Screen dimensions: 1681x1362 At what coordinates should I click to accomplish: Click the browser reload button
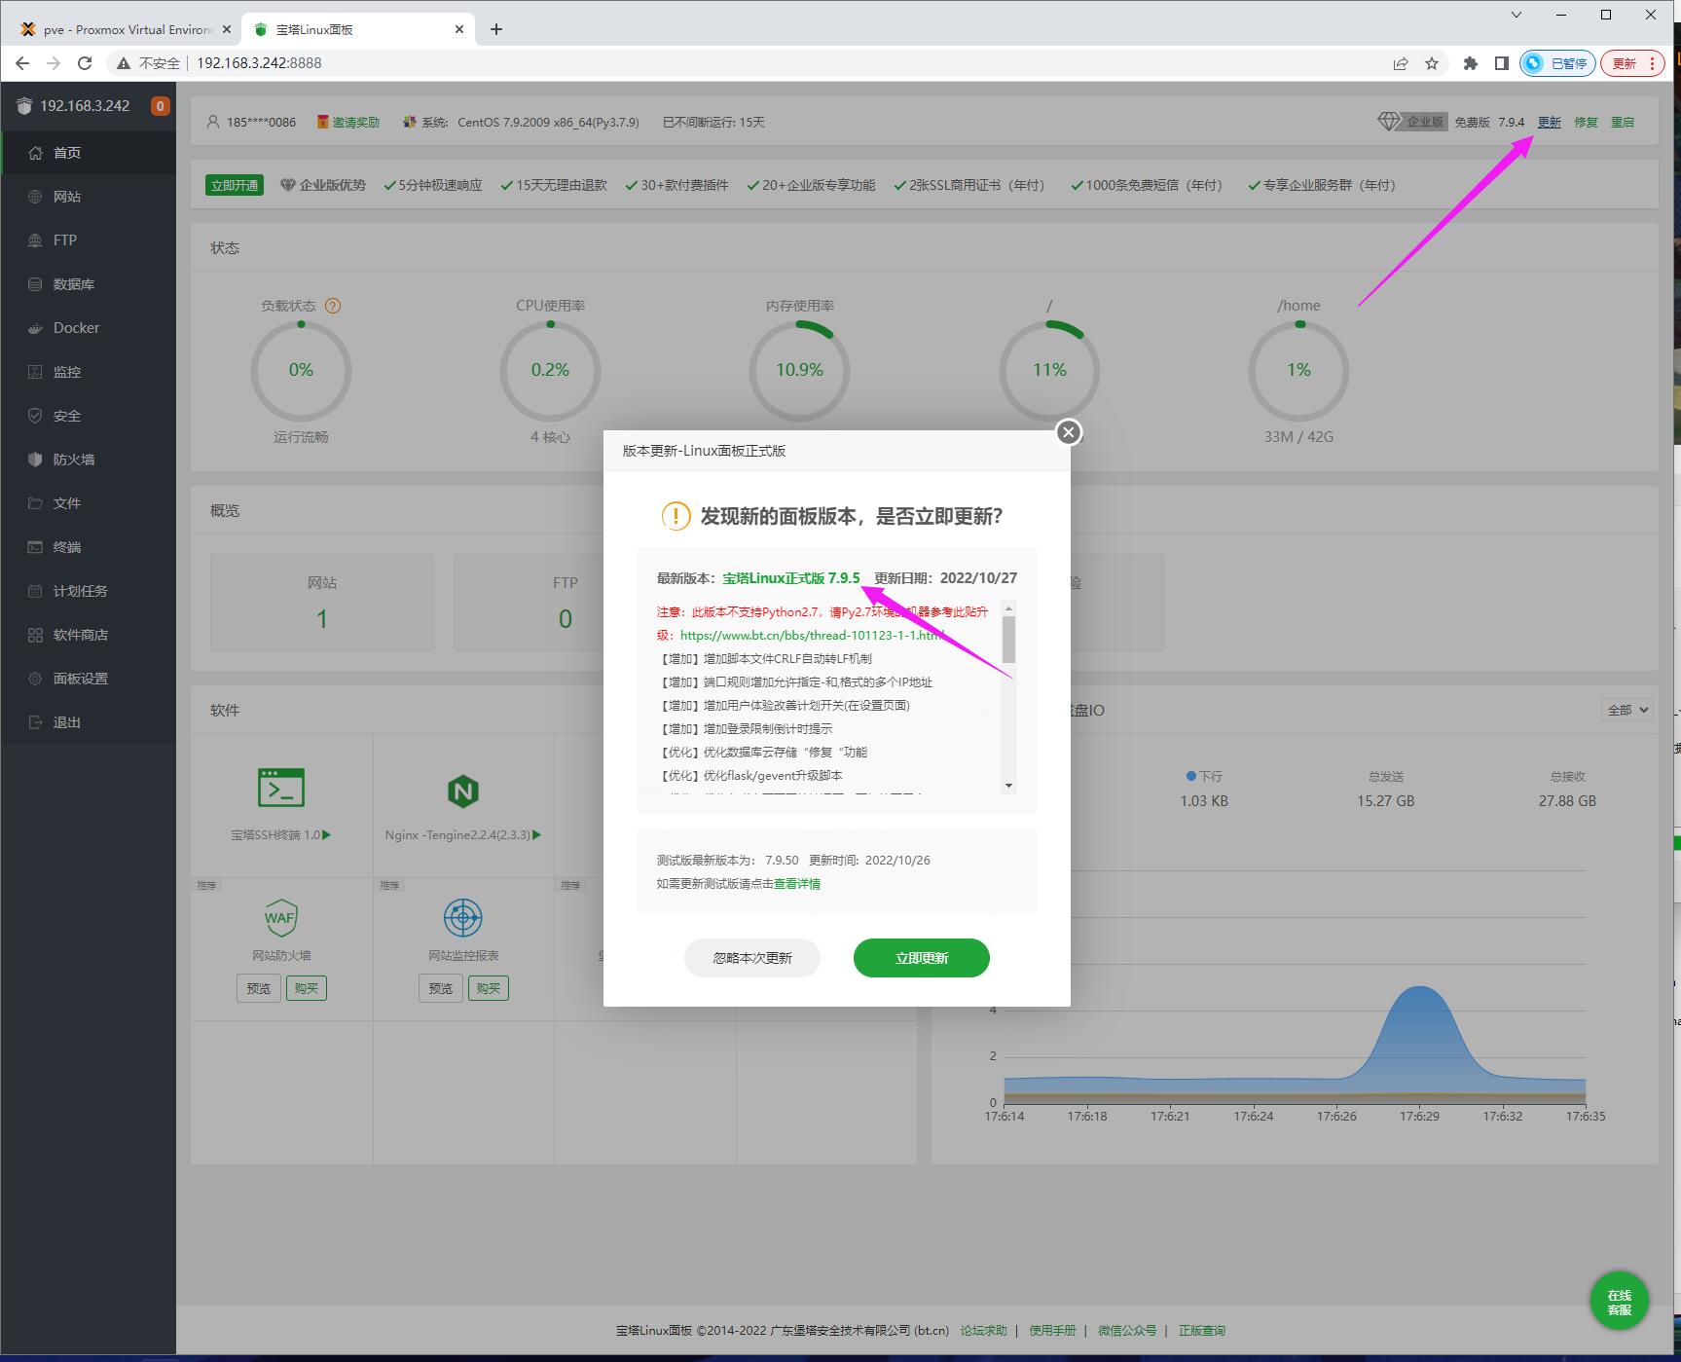pos(85,63)
